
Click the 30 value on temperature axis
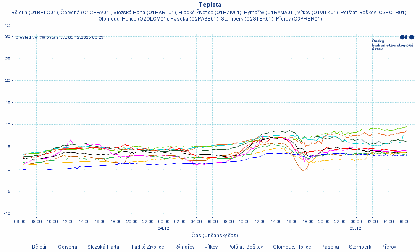click(x=8, y=36)
